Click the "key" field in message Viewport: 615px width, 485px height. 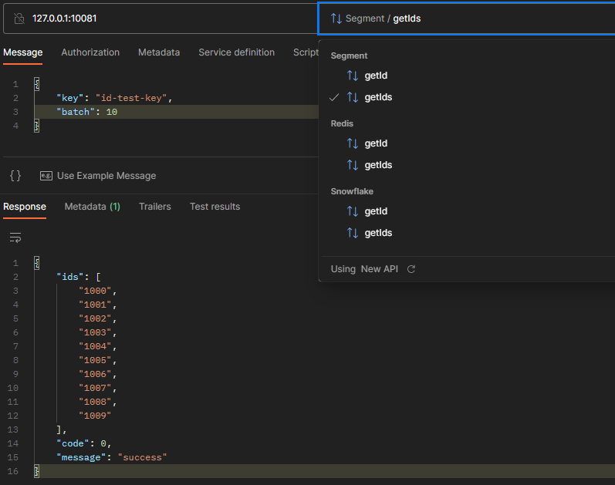69,98
